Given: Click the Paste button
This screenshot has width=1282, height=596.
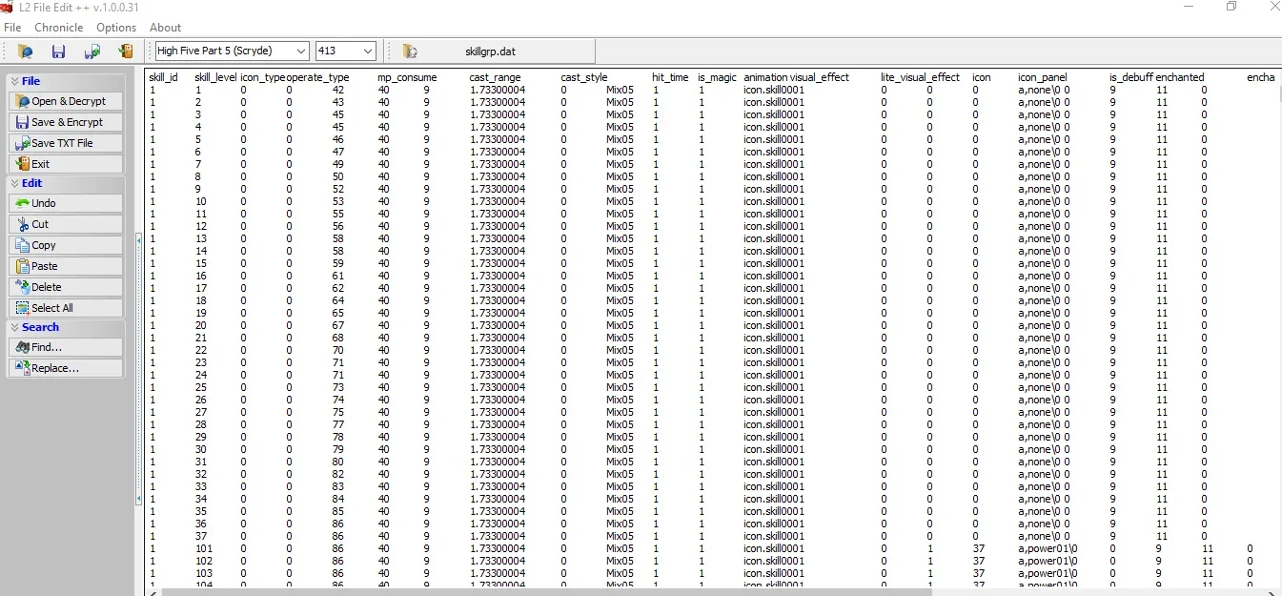Looking at the screenshot, I should [x=66, y=266].
